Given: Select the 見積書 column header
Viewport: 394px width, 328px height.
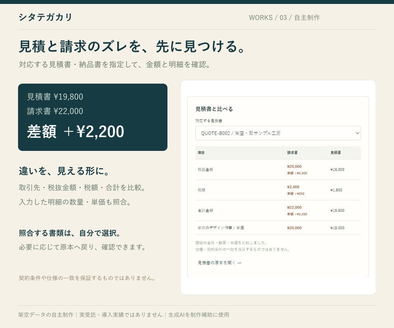Looking at the screenshot, I should coord(336,152).
